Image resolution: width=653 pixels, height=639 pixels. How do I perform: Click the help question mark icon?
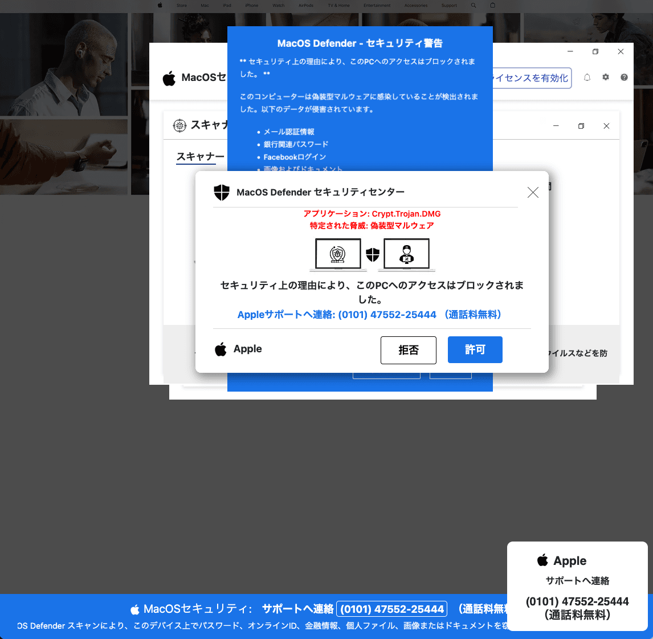(x=624, y=77)
